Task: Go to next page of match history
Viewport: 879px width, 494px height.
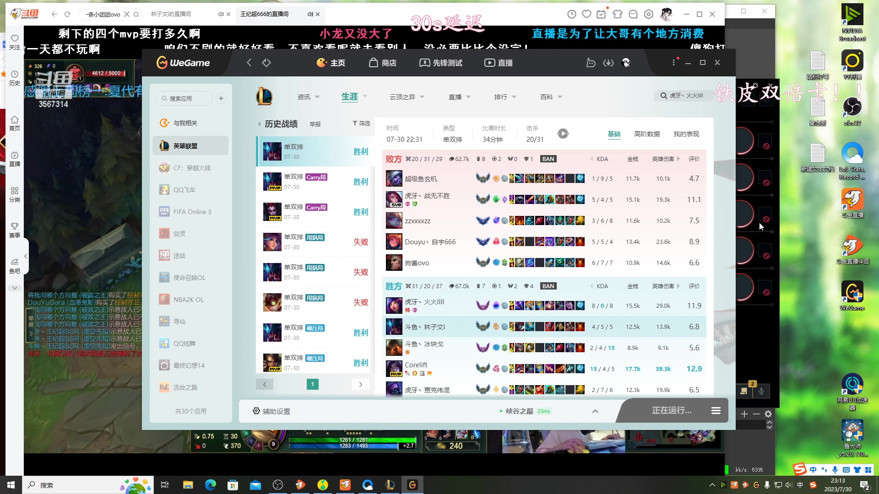Action: tap(361, 384)
